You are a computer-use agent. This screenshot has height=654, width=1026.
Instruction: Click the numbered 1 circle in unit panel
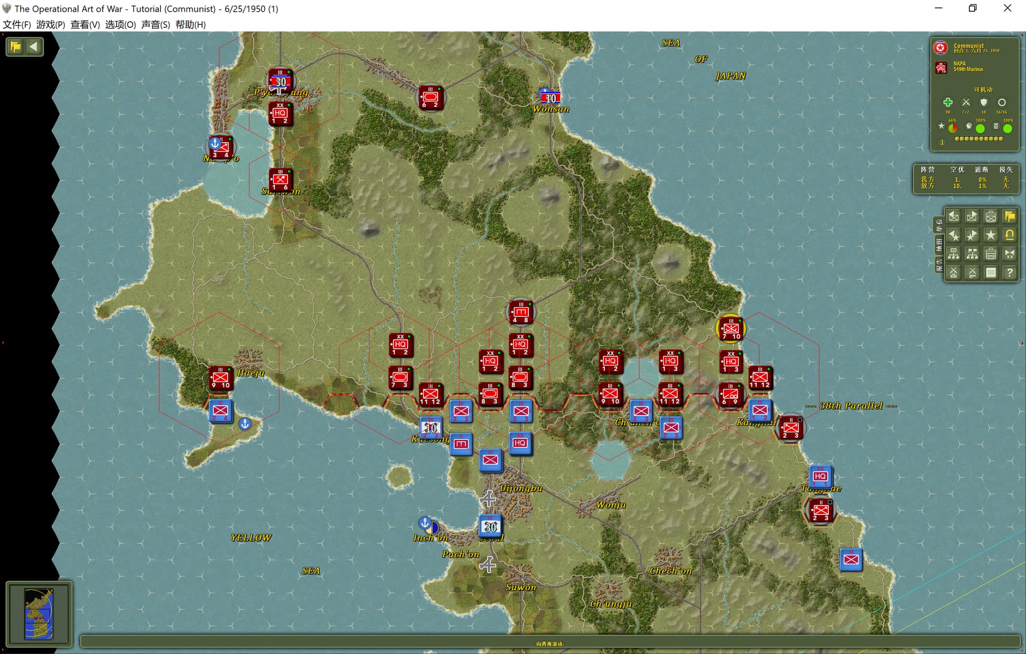(942, 143)
